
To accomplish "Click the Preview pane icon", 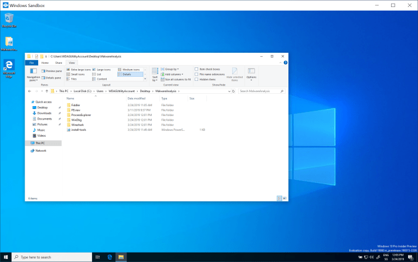I will pos(43,70).
